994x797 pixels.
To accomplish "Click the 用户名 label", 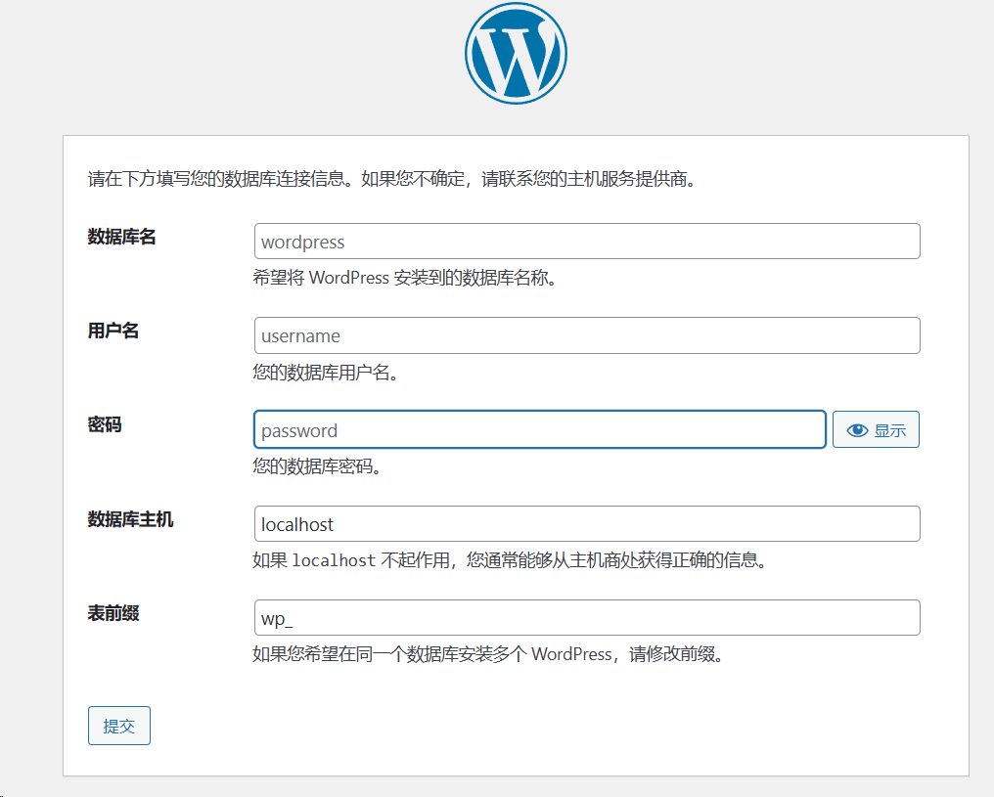I will point(113,331).
